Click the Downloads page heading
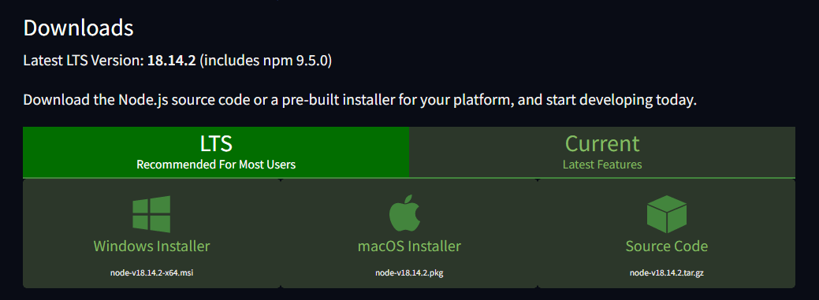 pos(78,28)
